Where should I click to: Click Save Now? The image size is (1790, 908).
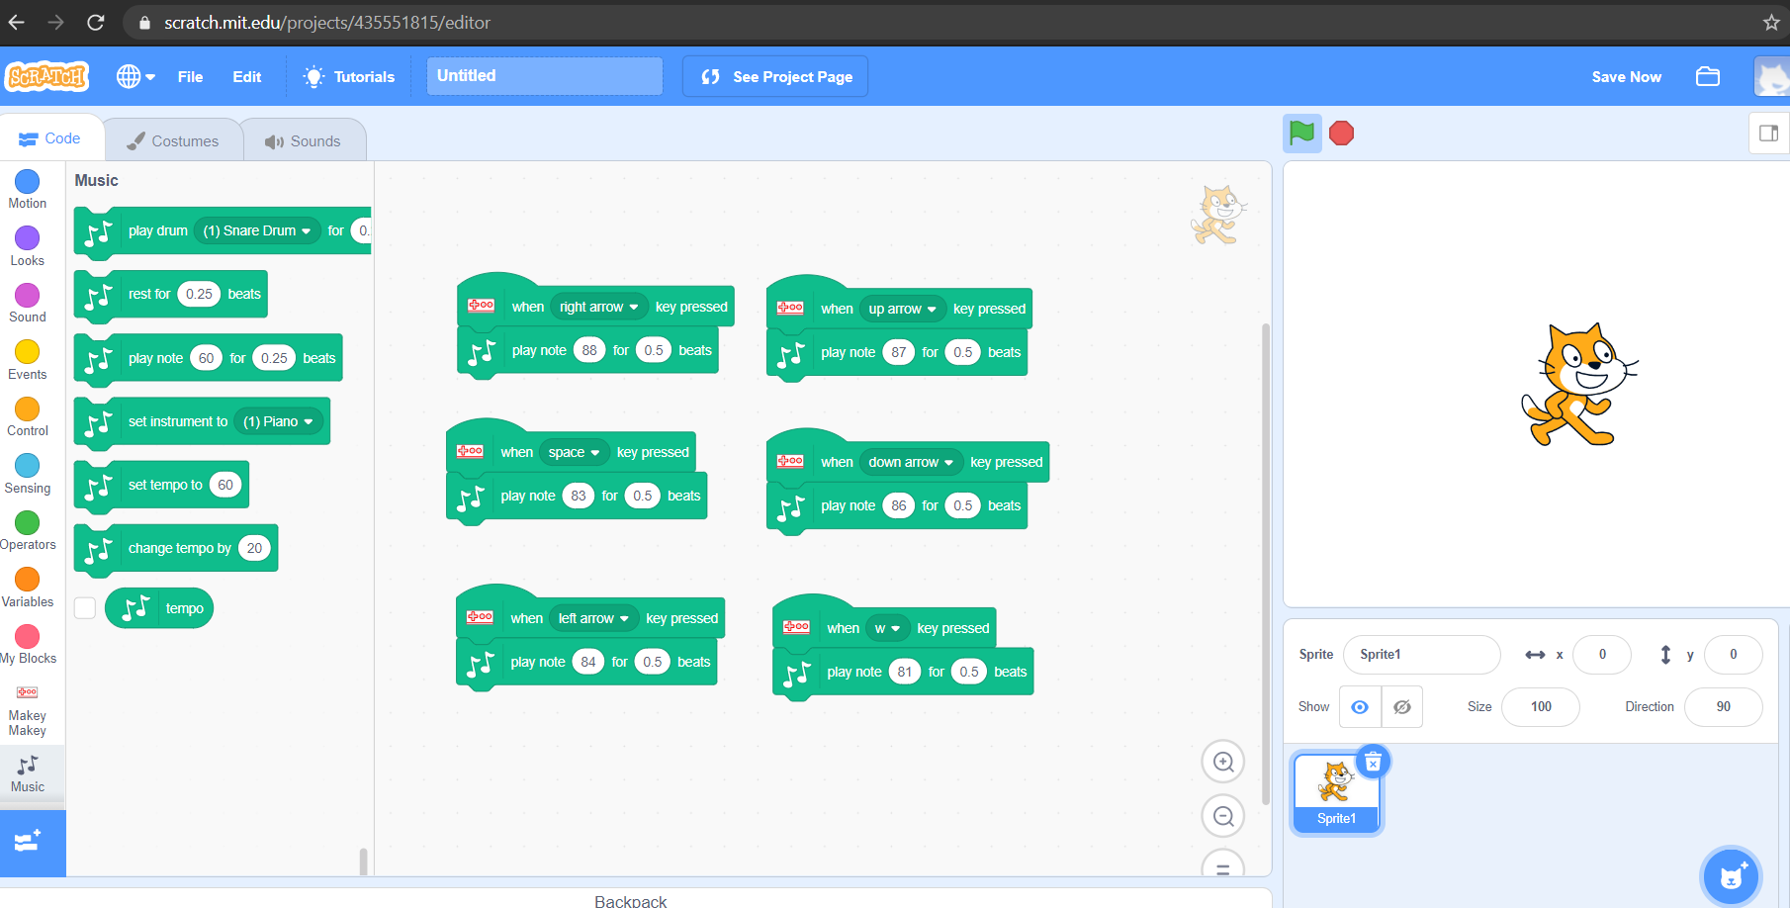(x=1626, y=76)
